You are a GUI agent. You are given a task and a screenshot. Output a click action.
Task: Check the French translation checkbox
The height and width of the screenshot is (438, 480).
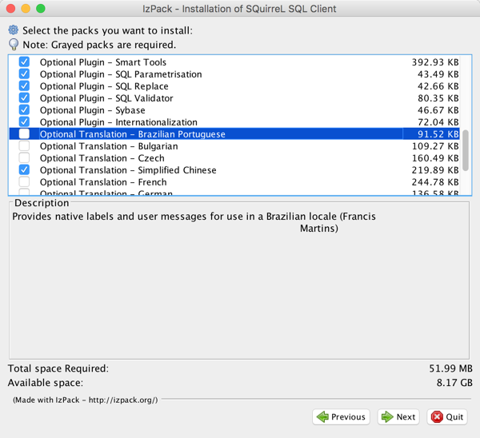click(24, 181)
